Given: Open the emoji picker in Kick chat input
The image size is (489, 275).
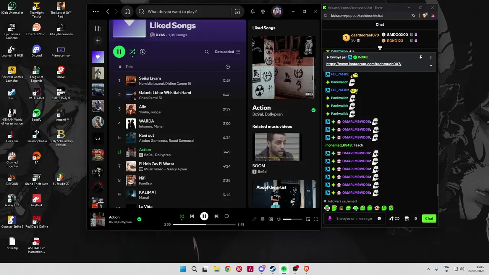Looking at the screenshot, I should click(379, 218).
